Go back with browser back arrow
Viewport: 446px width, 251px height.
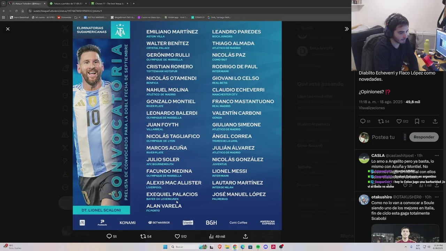tap(3, 11)
